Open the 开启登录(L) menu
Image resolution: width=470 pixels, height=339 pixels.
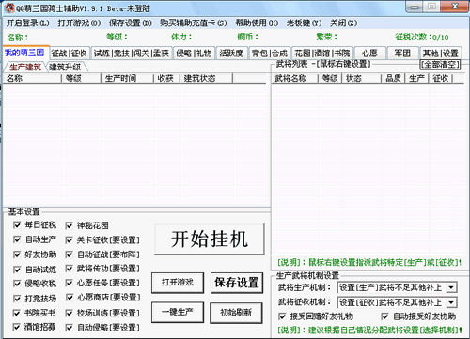(x=28, y=23)
